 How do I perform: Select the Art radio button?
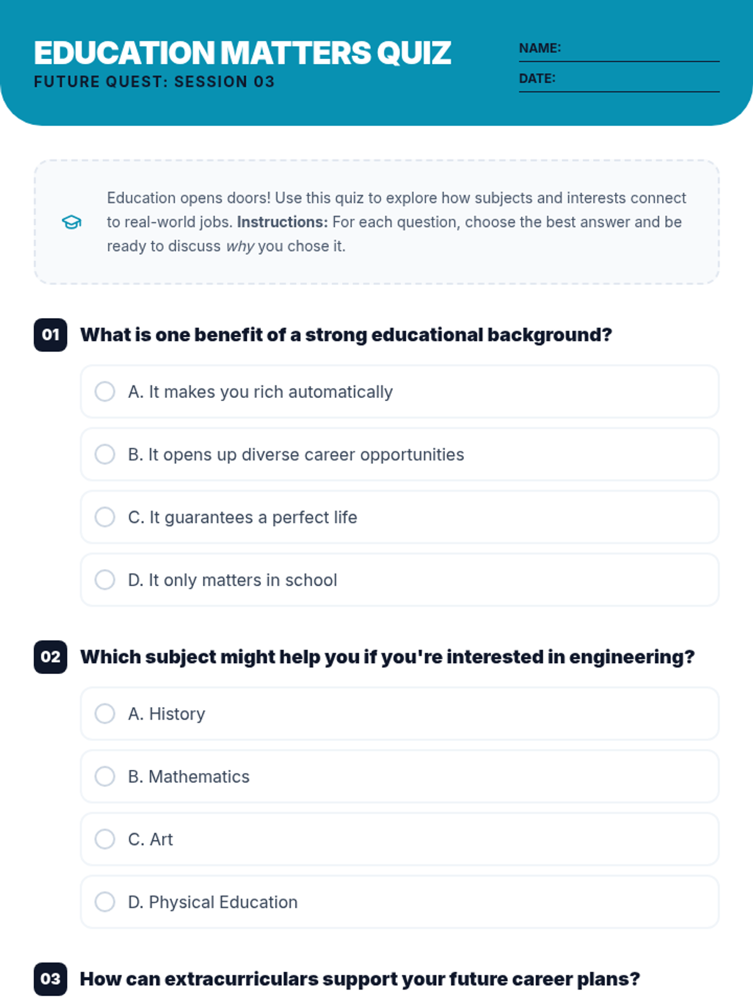click(x=105, y=839)
